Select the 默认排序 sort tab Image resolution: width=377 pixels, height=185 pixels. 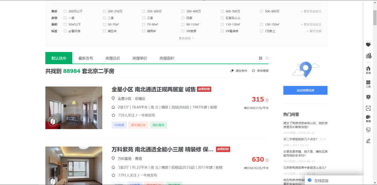(59, 58)
